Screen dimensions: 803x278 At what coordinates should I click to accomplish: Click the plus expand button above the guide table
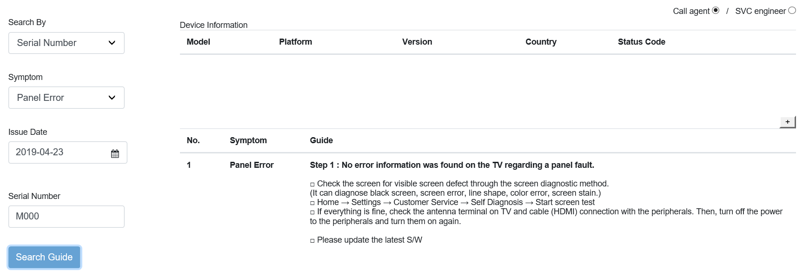[788, 122]
